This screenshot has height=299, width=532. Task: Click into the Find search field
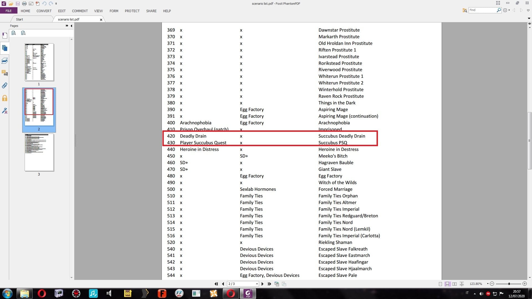(482, 10)
